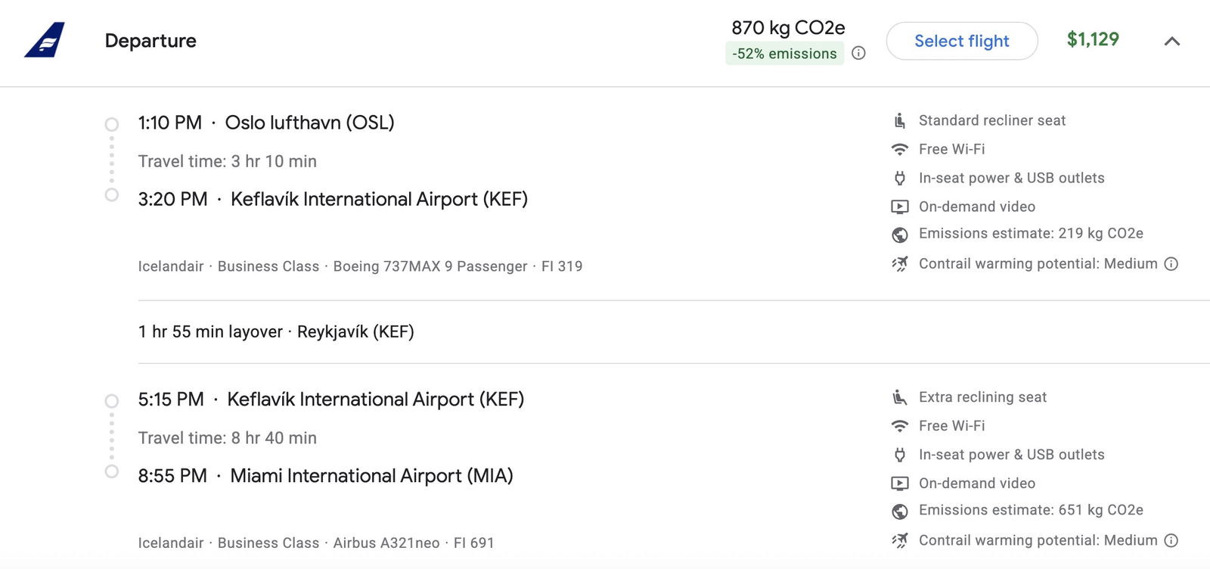Image resolution: width=1210 pixels, height=569 pixels.
Task: Click the Departure heading
Action: [x=150, y=41]
